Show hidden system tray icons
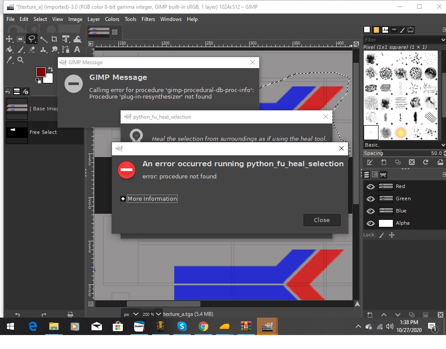446x349 pixels. point(358,326)
